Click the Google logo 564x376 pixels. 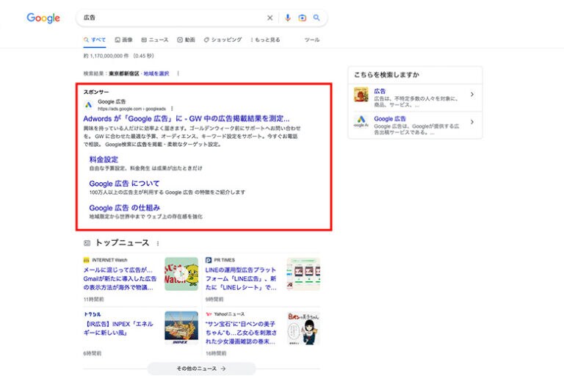pos(43,18)
